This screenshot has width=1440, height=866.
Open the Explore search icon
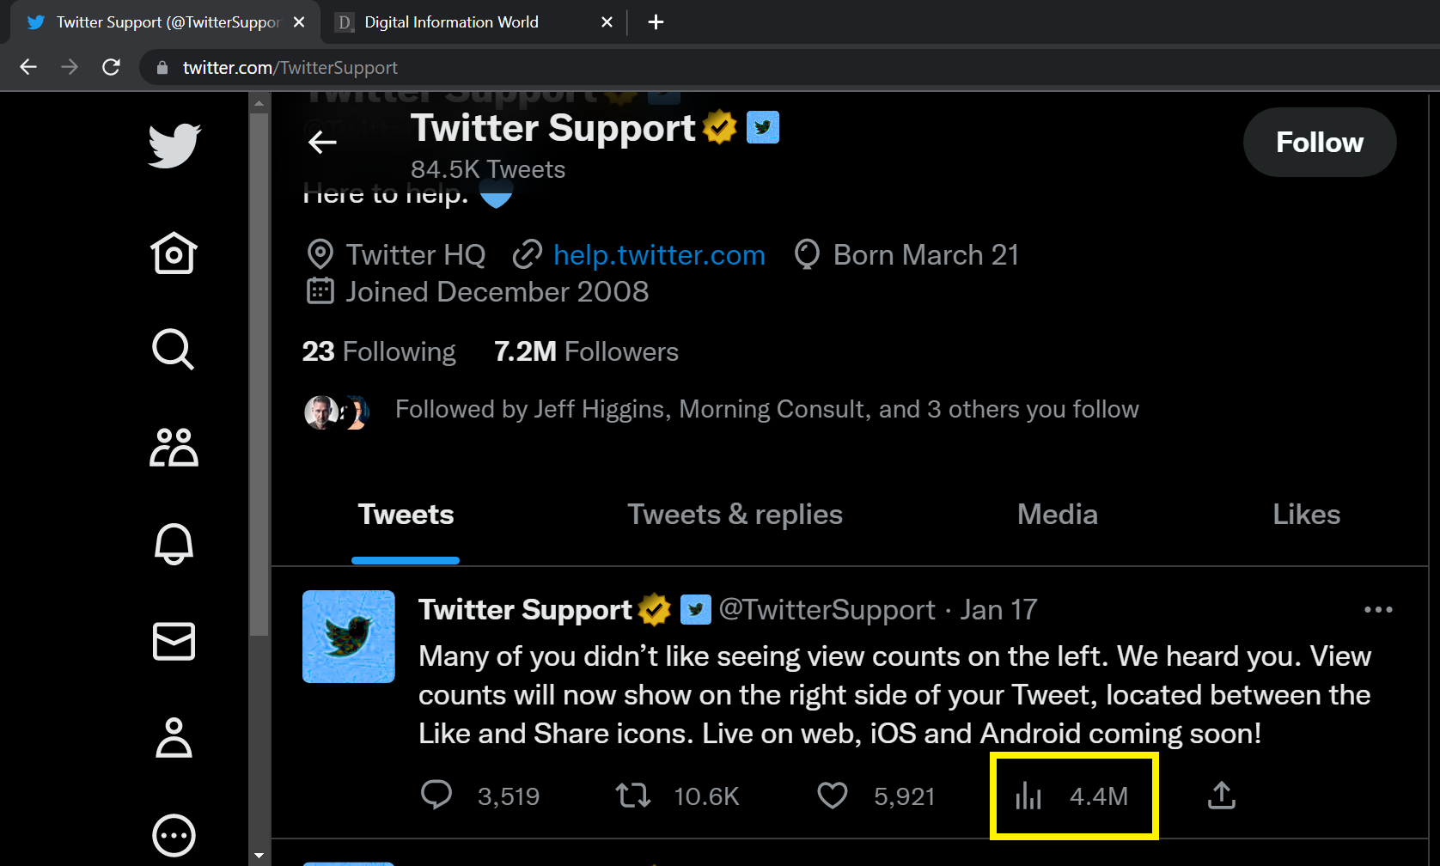coord(174,350)
